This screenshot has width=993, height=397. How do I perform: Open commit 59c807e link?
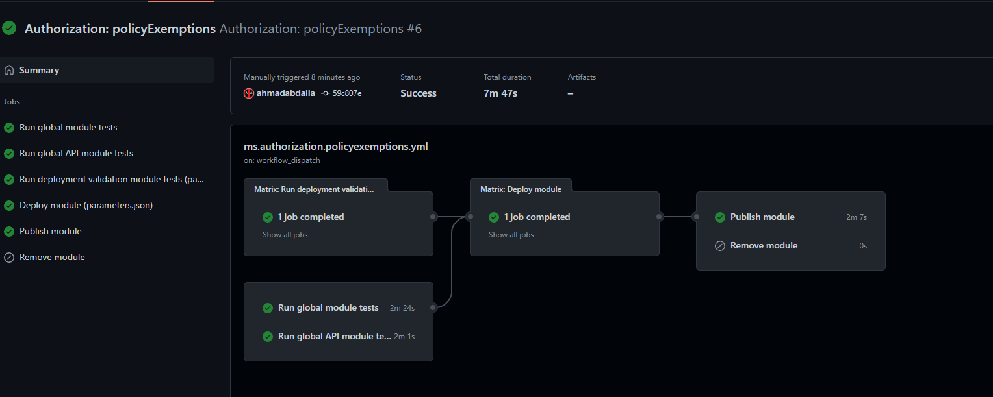[347, 93]
